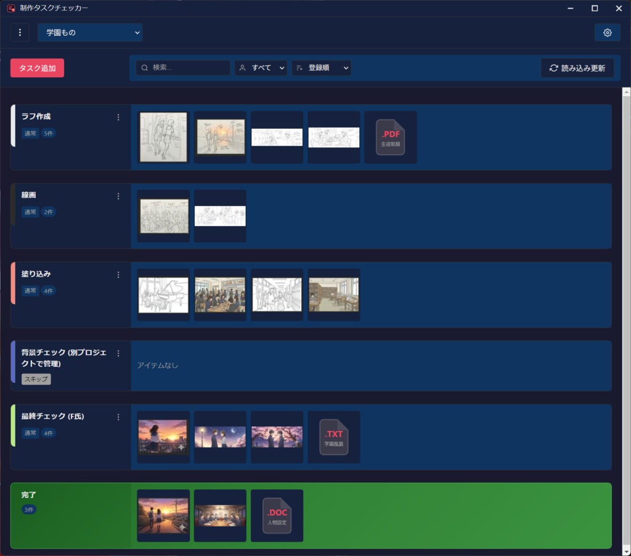Open the 学園もの project dropdown
Screen dimensions: 631x556
[90, 33]
